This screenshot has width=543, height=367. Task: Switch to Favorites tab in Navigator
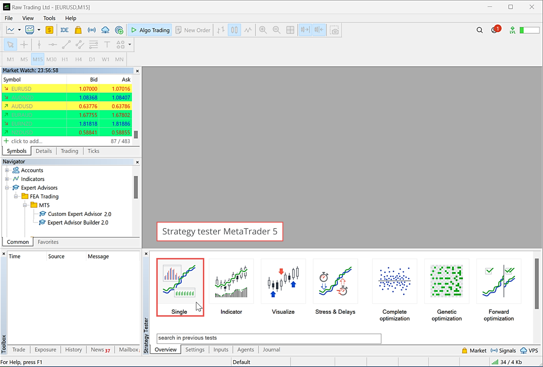(x=48, y=242)
